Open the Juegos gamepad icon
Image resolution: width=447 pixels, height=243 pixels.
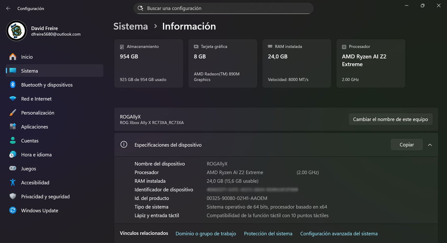pyautogui.click(x=13, y=169)
